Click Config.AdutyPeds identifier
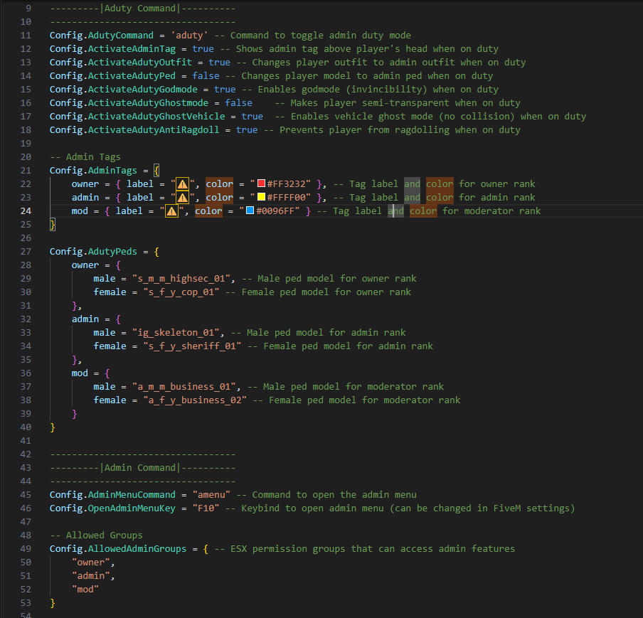The width and height of the screenshot is (643, 618). point(93,251)
